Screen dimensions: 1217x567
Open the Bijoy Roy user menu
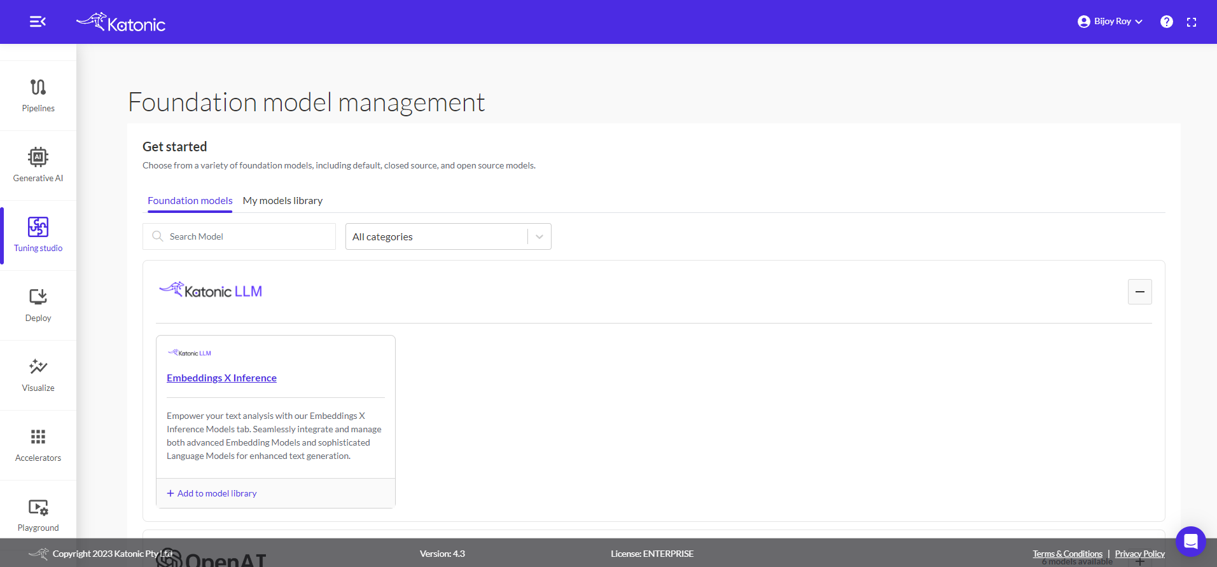[x=1110, y=22]
